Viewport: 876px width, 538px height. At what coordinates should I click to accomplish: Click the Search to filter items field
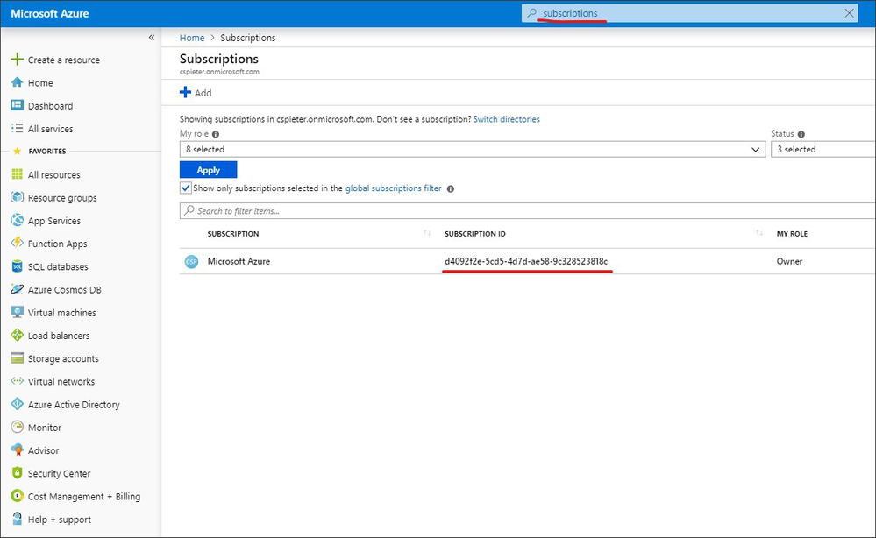point(527,210)
